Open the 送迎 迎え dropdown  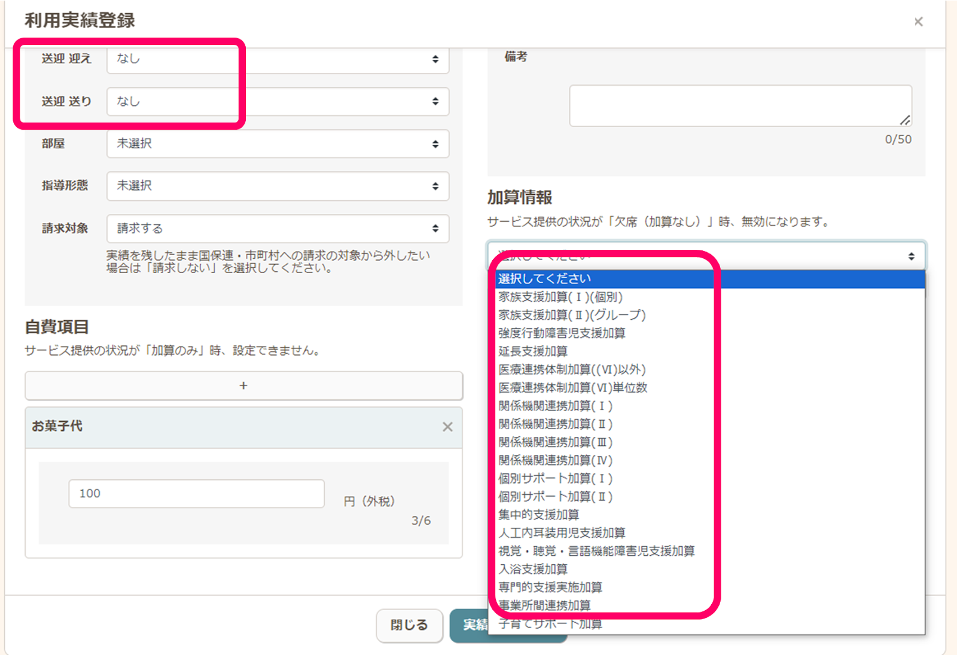click(278, 59)
